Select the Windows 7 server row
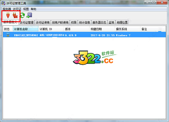 click(84, 35)
